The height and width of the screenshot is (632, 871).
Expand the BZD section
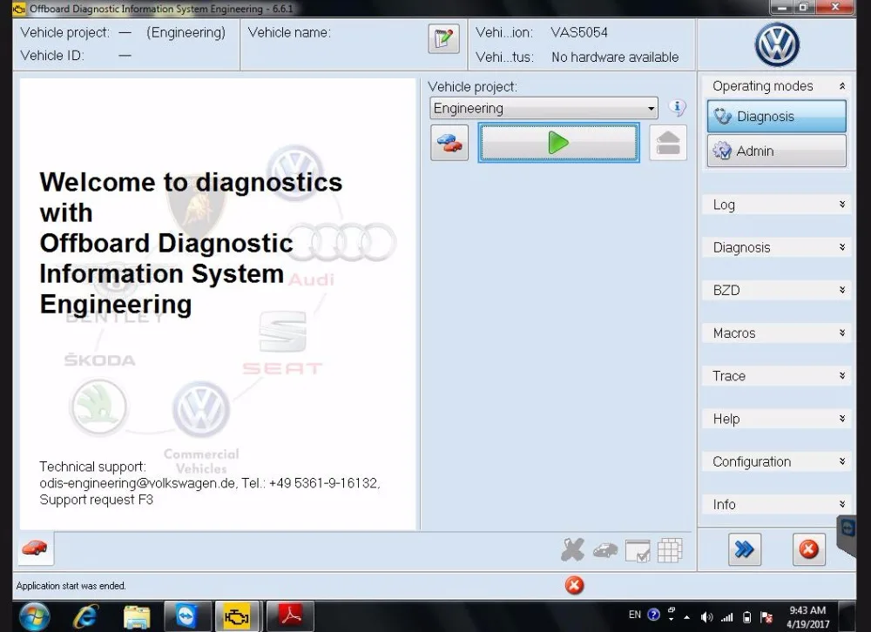click(777, 291)
